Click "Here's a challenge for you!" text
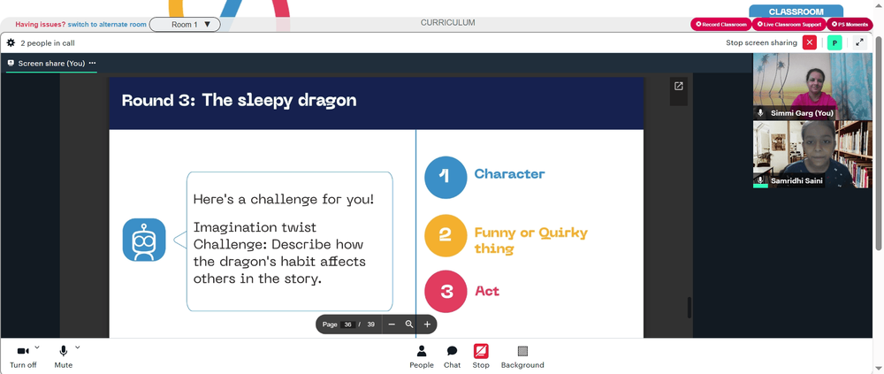Viewport: 884px width, 374px height. (x=284, y=199)
